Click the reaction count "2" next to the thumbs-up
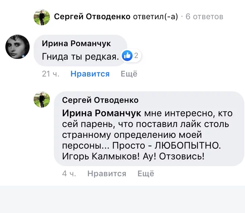The width and height of the screenshot is (245, 213). (x=136, y=56)
